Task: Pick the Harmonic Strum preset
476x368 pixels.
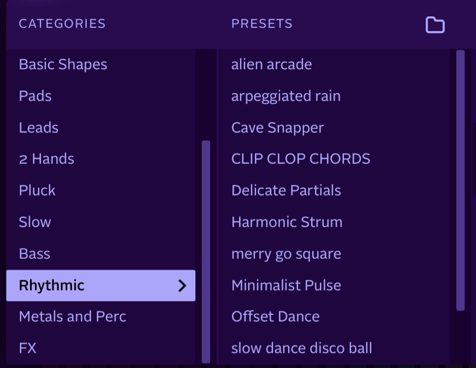Action: (x=287, y=222)
